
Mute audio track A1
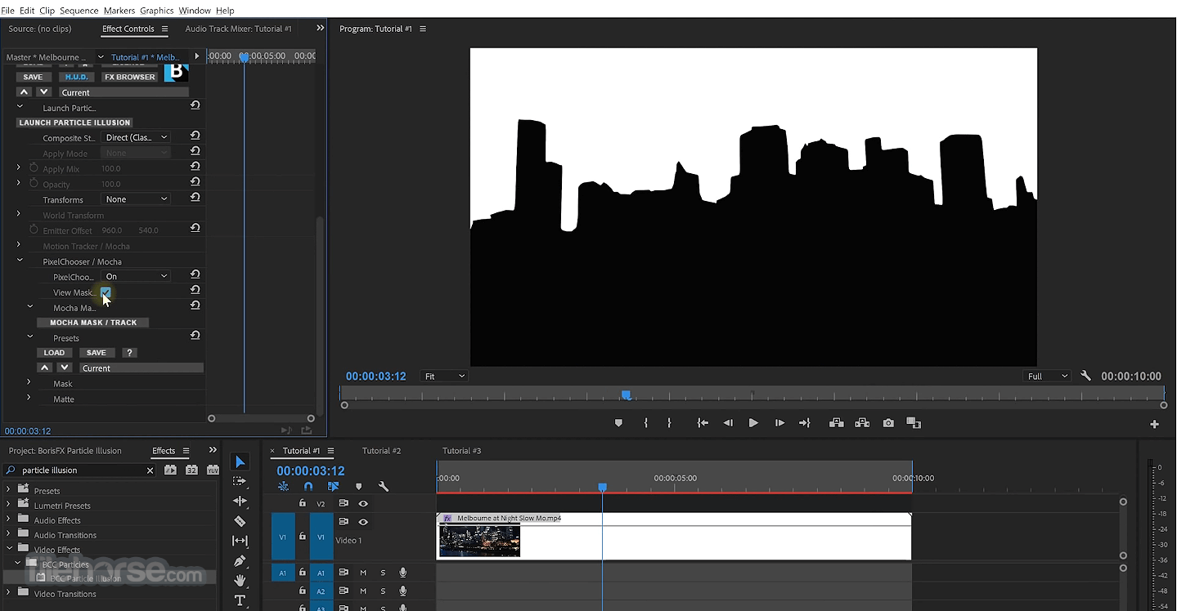pyautogui.click(x=362, y=573)
